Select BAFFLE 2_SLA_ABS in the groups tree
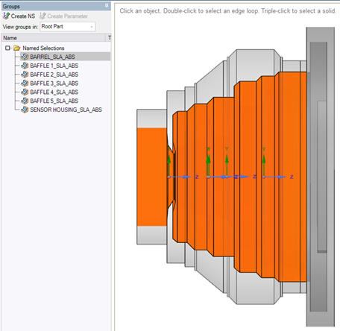This screenshot has height=331, width=340. 54,75
